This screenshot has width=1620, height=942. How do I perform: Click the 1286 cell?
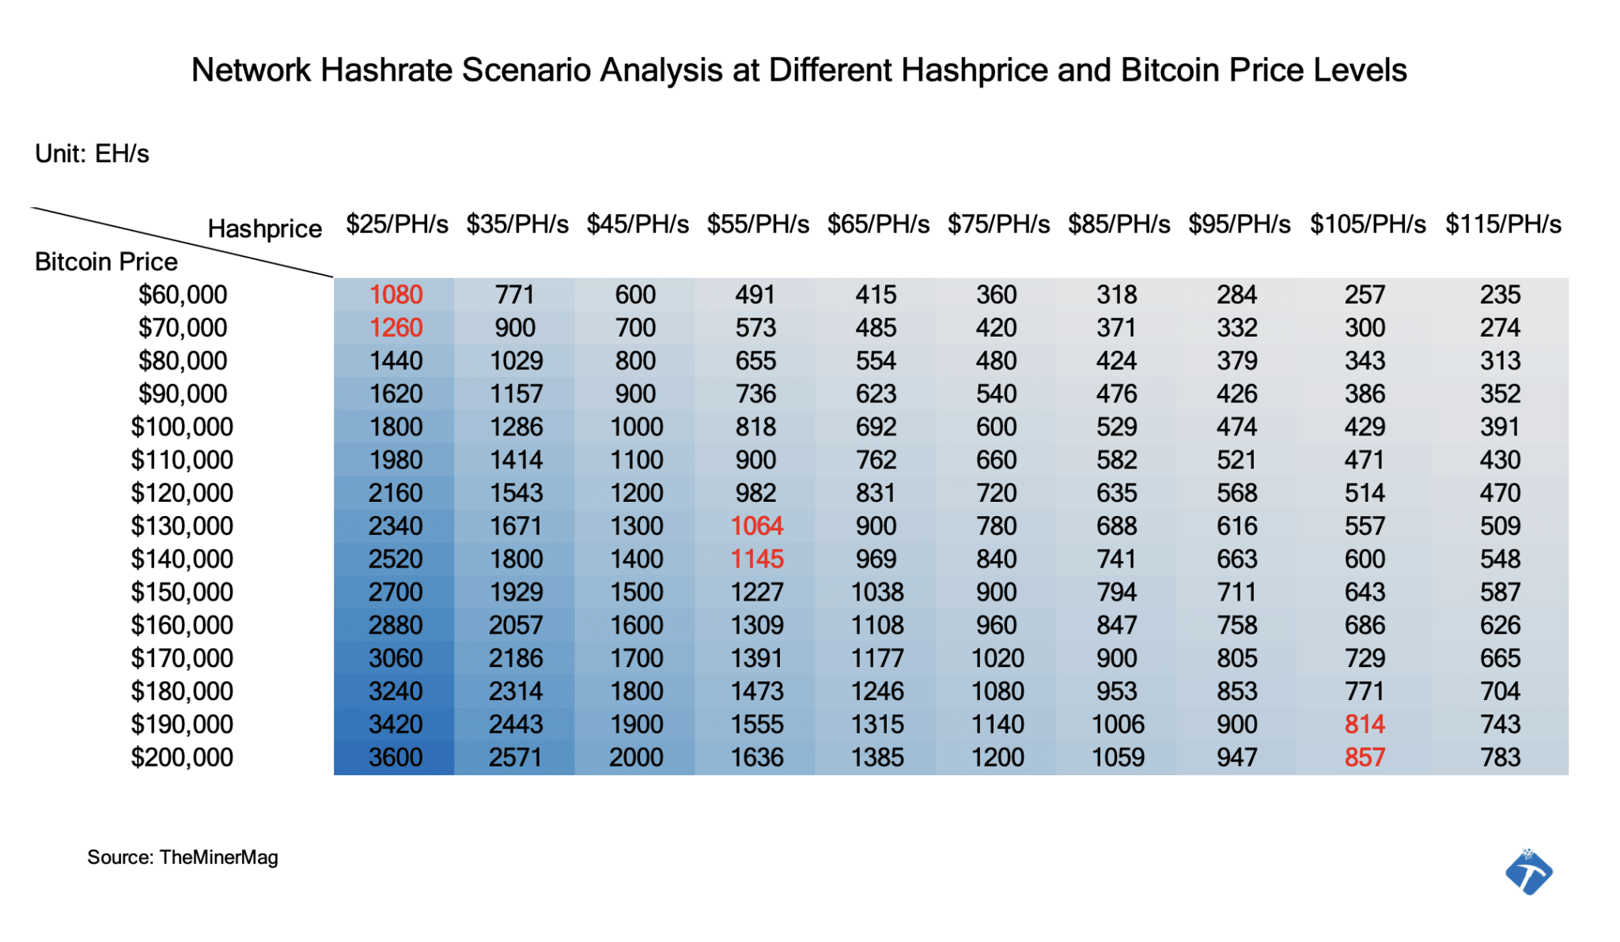click(x=516, y=427)
